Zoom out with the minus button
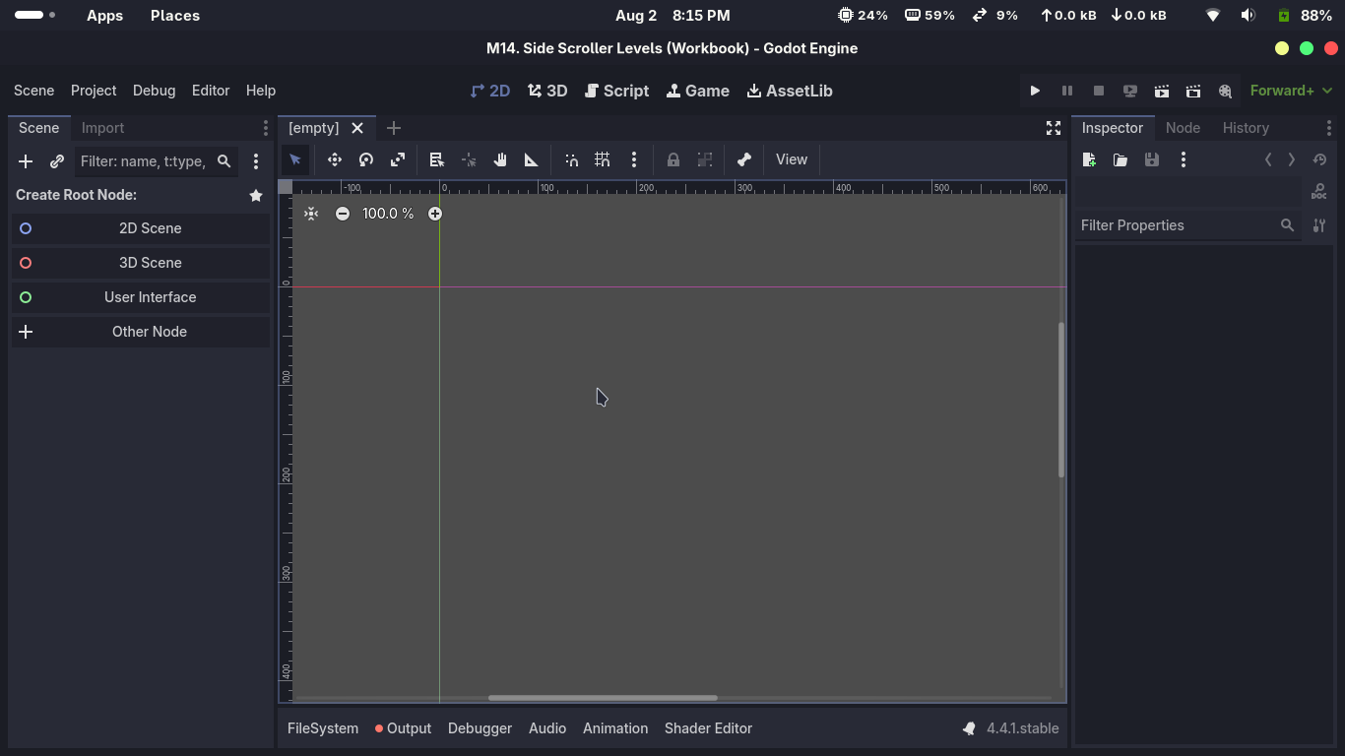1345x756 pixels. point(343,214)
